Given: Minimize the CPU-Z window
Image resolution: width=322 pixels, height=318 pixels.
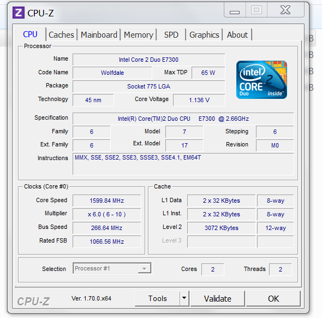Looking at the screenshot, I should coord(235,10).
